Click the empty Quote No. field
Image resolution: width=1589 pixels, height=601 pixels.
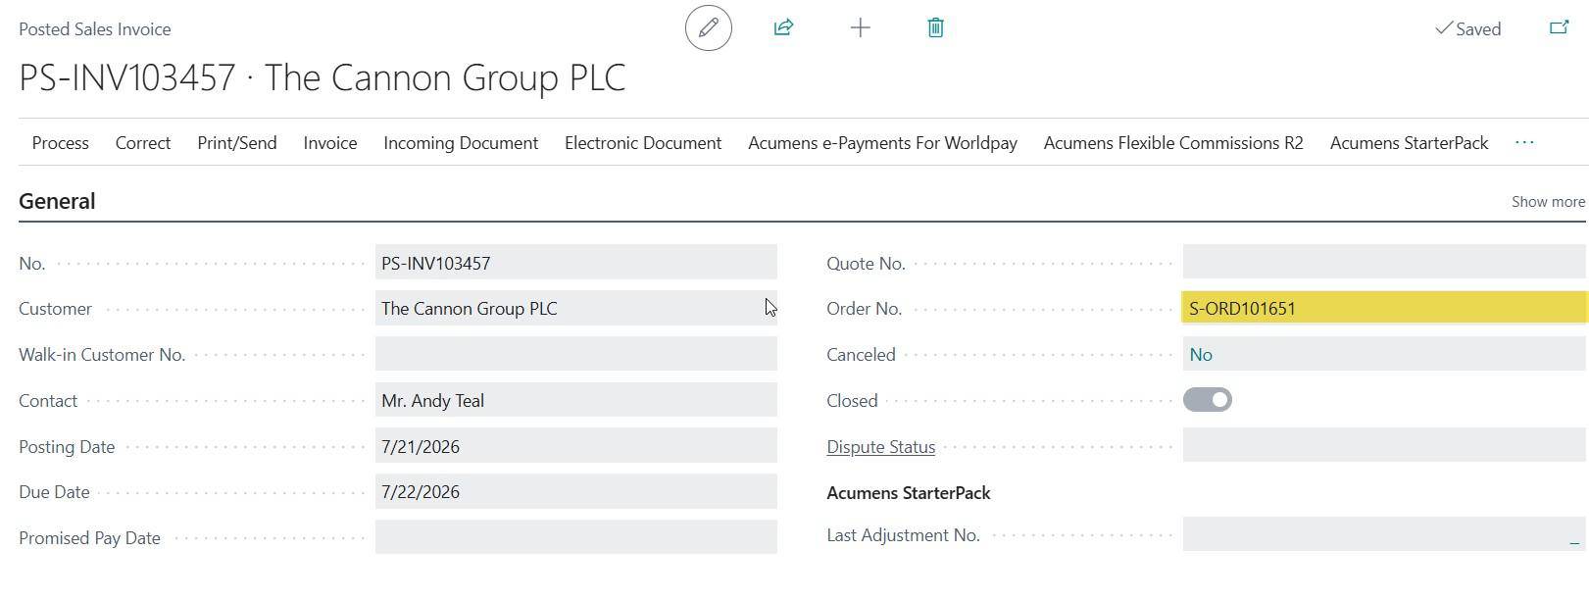(1384, 263)
